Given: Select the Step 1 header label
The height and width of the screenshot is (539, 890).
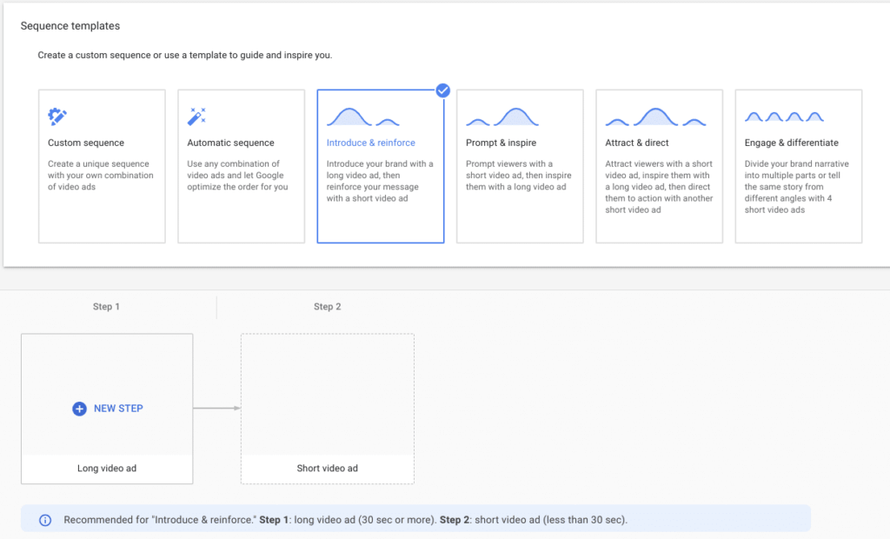Looking at the screenshot, I should point(107,307).
